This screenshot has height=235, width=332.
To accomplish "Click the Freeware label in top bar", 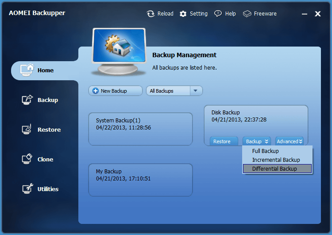I will pyautogui.click(x=265, y=14).
